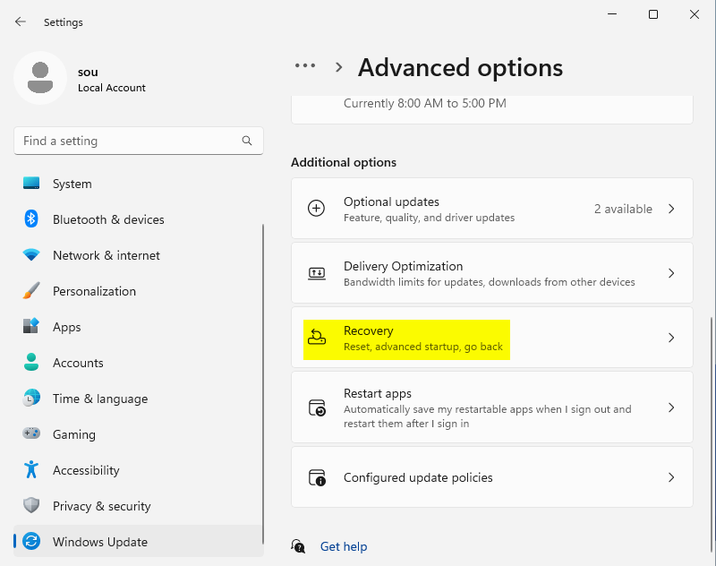This screenshot has width=716, height=566.
Task: Expand Delivery Optimization chevron arrow
Action: pos(671,273)
